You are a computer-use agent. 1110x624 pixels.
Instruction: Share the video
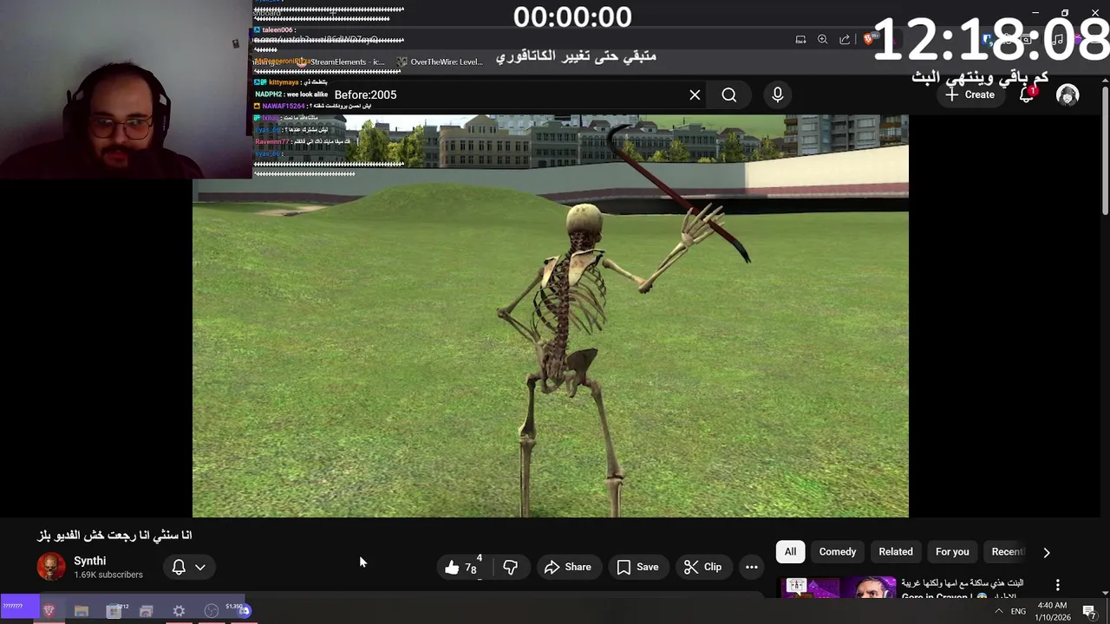coord(568,568)
